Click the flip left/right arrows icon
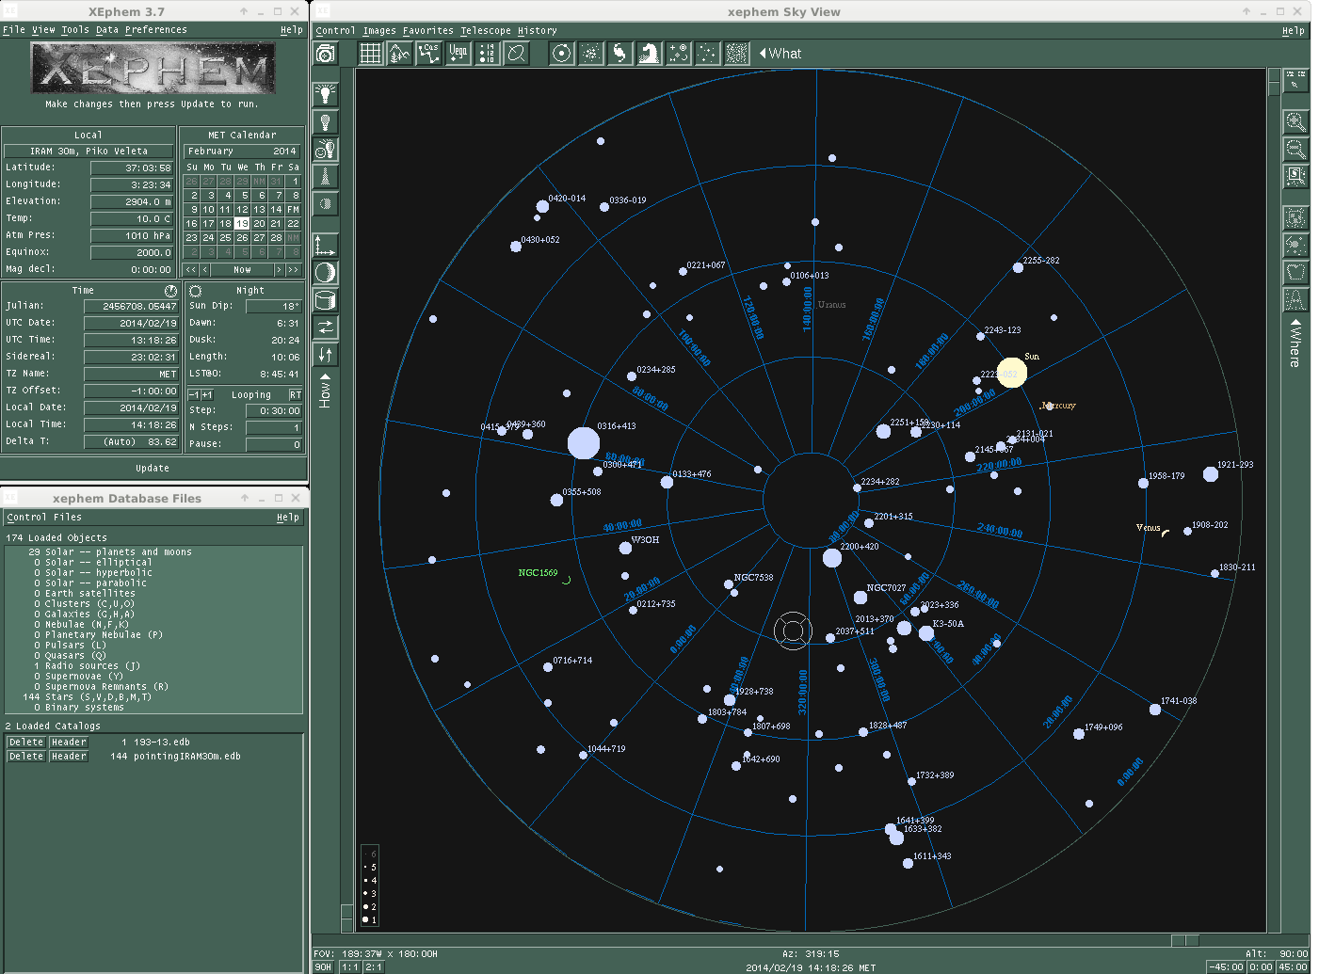 point(325,327)
